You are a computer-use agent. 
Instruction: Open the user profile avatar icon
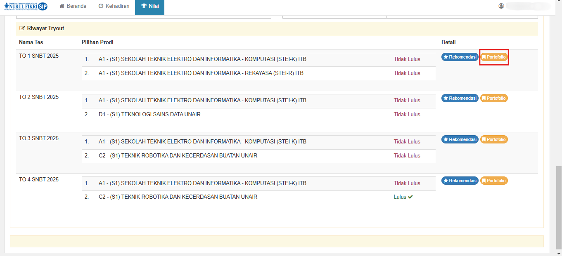point(501,6)
